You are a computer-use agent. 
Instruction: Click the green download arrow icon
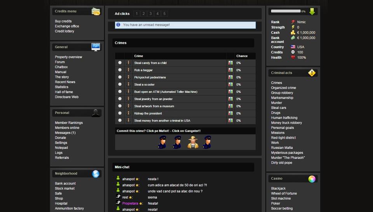(x=312, y=11)
